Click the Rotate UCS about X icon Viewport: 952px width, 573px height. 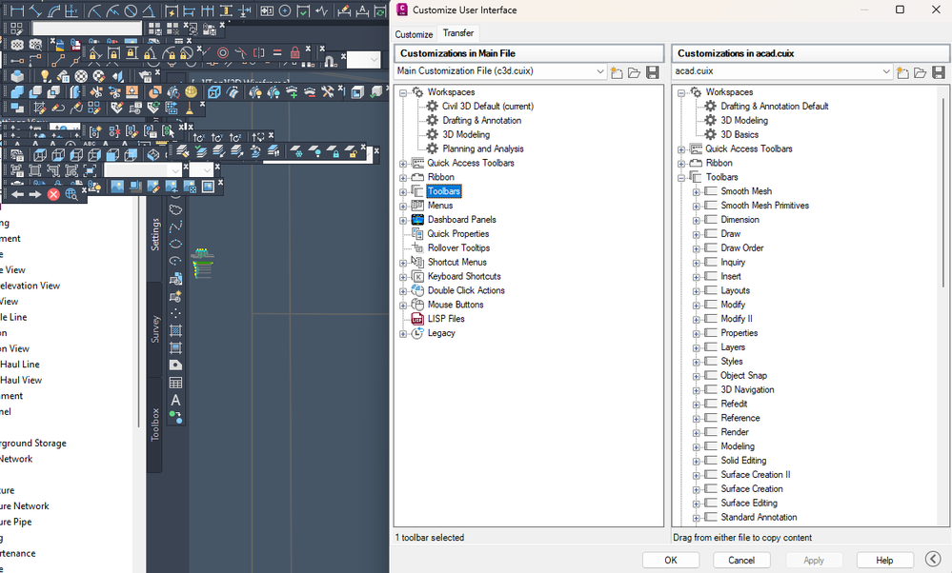click(x=198, y=138)
